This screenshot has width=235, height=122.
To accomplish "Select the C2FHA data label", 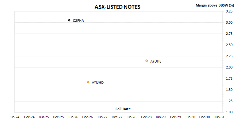I will click(78, 21).
